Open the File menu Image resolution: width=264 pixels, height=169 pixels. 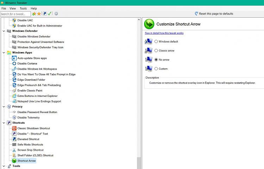[x=4, y=8]
